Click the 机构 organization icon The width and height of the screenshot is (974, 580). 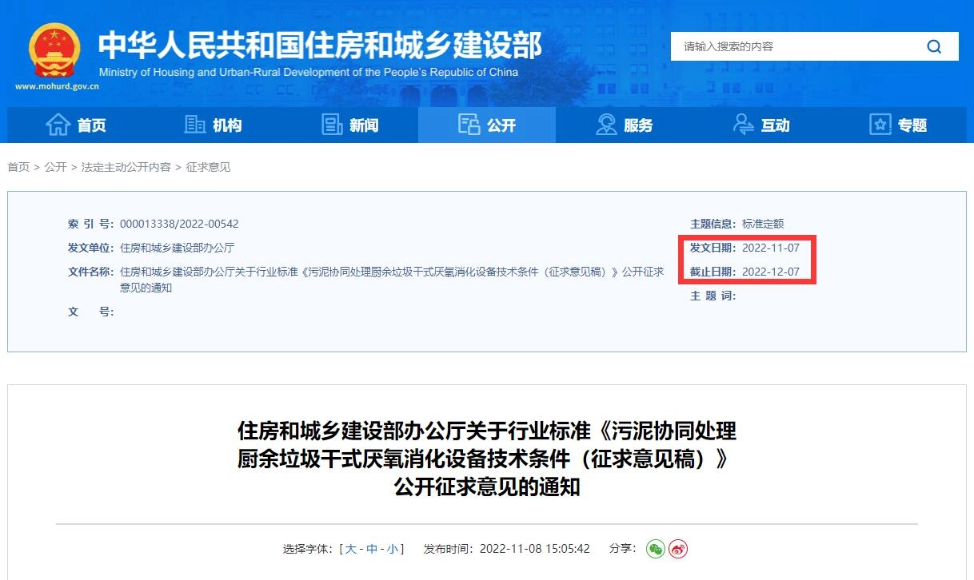pos(194,125)
